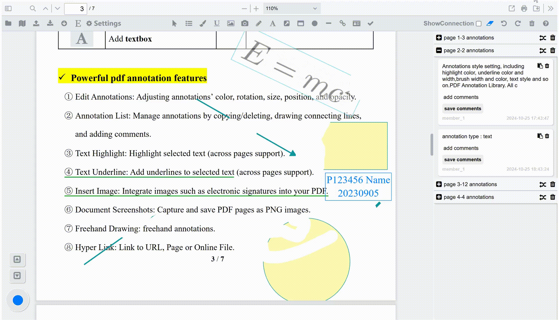Expand the page 1-3 annotations group

[x=439, y=38]
